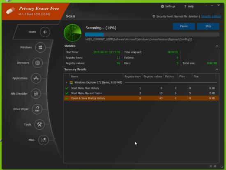Collapse the Windows Explorer group triangle

tap(67, 83)
